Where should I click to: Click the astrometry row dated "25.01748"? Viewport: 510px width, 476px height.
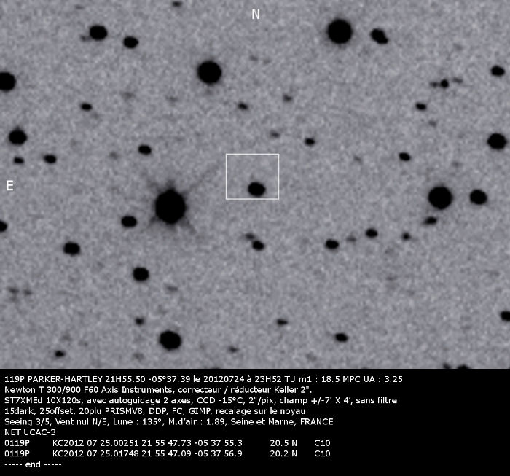point(167,453)
